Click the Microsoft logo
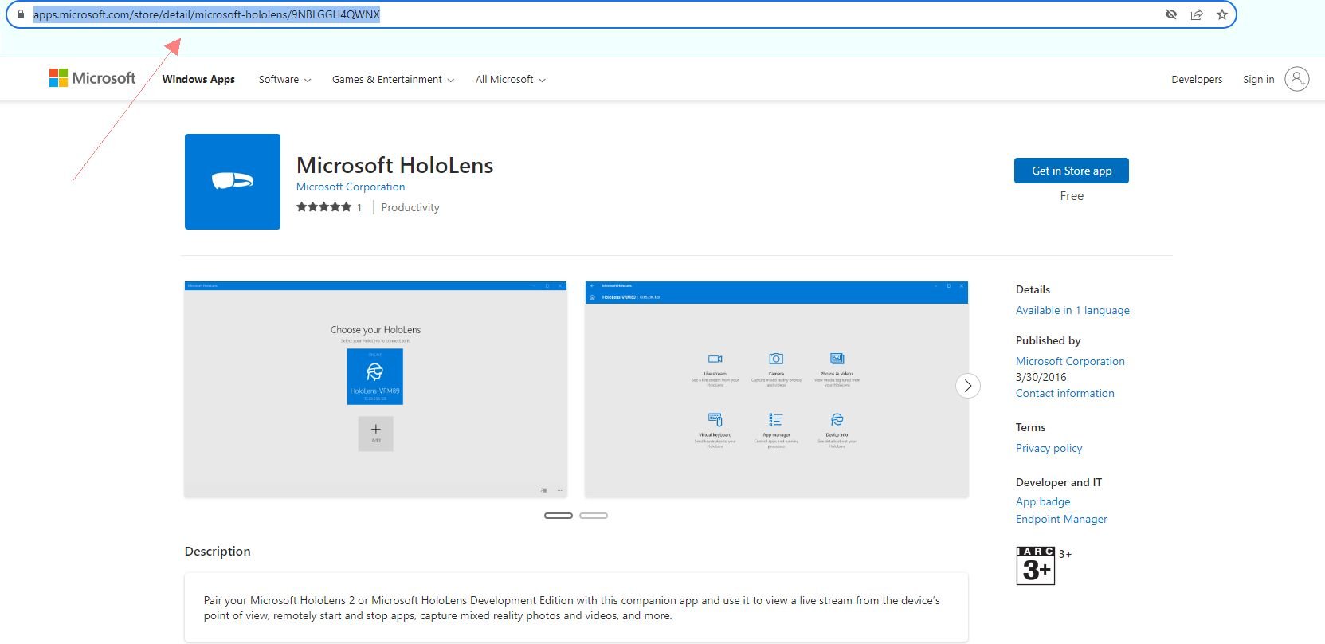The image size is (1325, 644). point(92,78)
